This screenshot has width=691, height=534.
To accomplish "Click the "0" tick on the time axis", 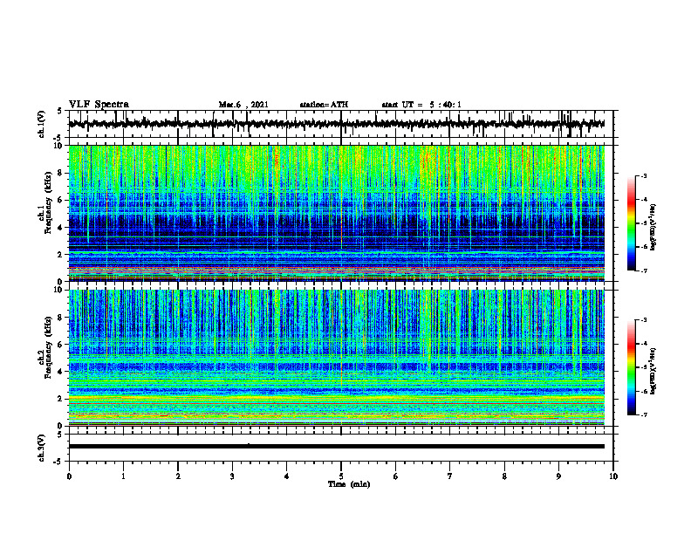I will 69,476.
